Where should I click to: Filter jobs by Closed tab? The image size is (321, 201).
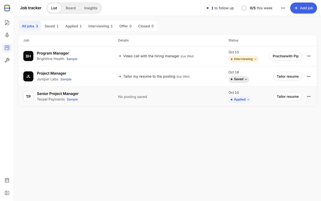(x=146, y=26)
